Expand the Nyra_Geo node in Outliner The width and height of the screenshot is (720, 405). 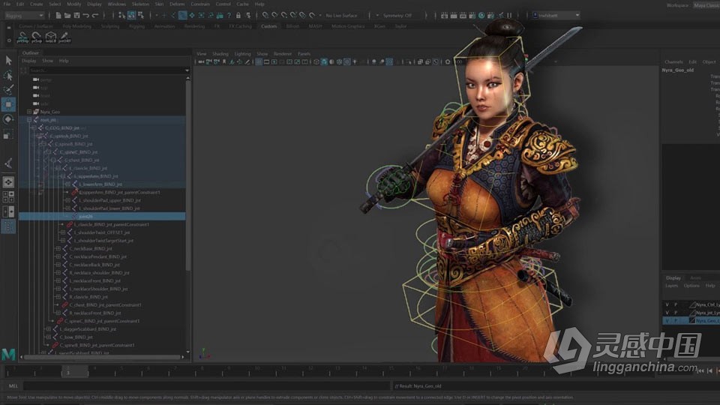pyautogui.click(x=29, y=112)
